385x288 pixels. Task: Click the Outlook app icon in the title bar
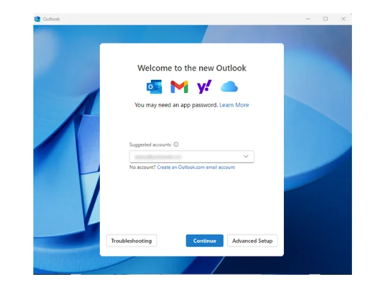coord(37,19)
